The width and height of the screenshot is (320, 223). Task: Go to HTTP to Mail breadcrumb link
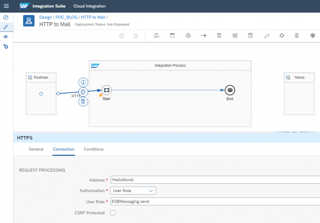[93, 17]
